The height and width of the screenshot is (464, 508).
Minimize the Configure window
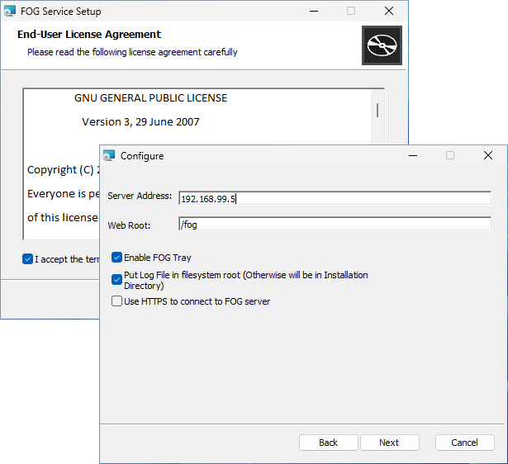tap(413, 156)
